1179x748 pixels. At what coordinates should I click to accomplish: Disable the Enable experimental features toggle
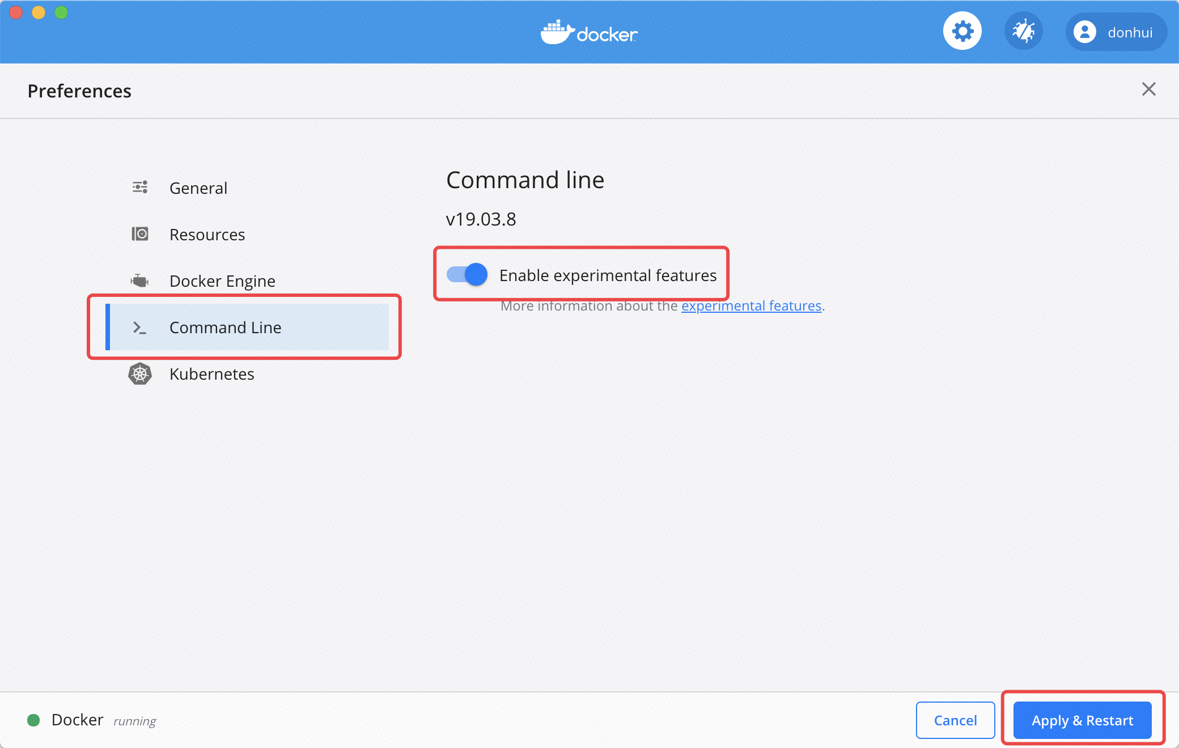point(465,274)
